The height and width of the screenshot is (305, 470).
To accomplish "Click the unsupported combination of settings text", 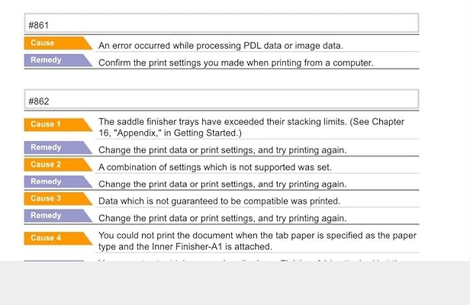I will click(214, 167).
